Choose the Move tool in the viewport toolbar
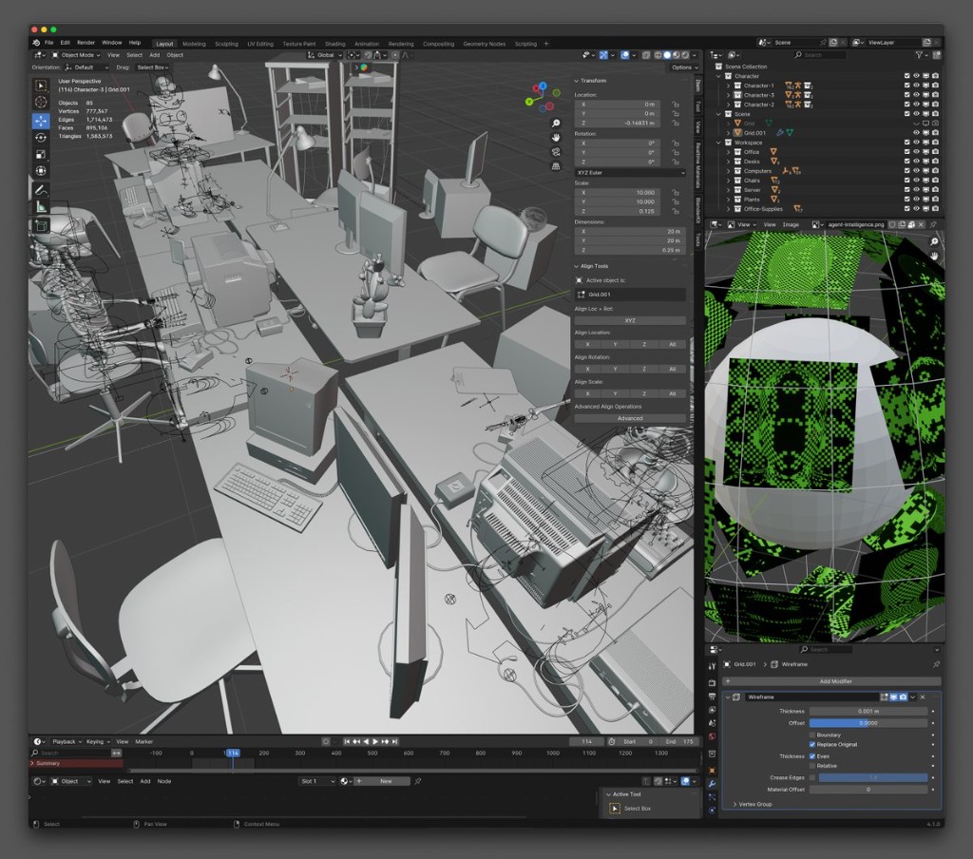The image size is (973, 859). [x=41, y=121]
